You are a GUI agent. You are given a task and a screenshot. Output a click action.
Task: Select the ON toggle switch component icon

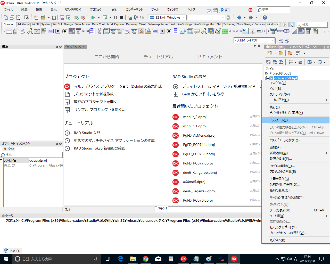[260, 31]
